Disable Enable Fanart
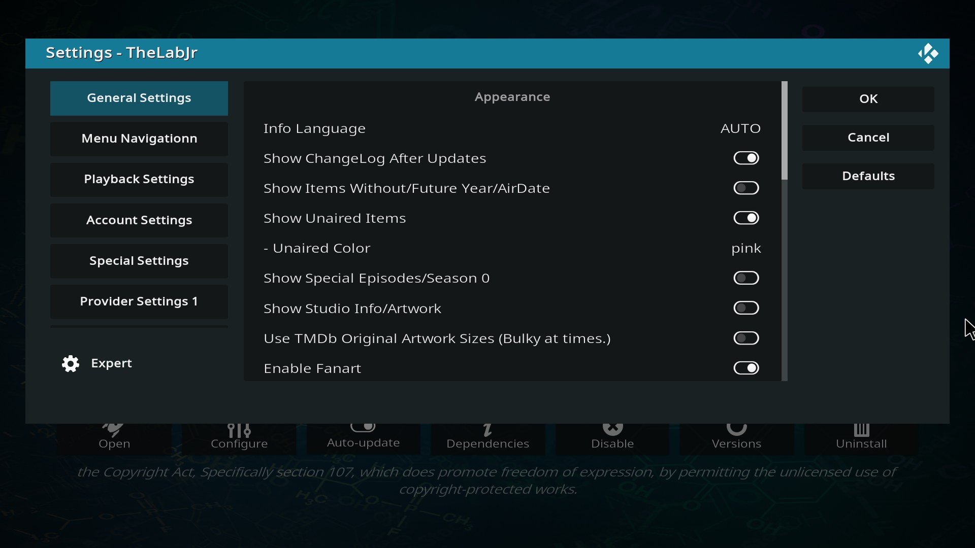The width and height of the screenshot is (975, 548). coord(746,368)
